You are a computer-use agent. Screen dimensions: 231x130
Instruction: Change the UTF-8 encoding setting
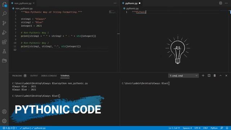[x=197, y=128]
